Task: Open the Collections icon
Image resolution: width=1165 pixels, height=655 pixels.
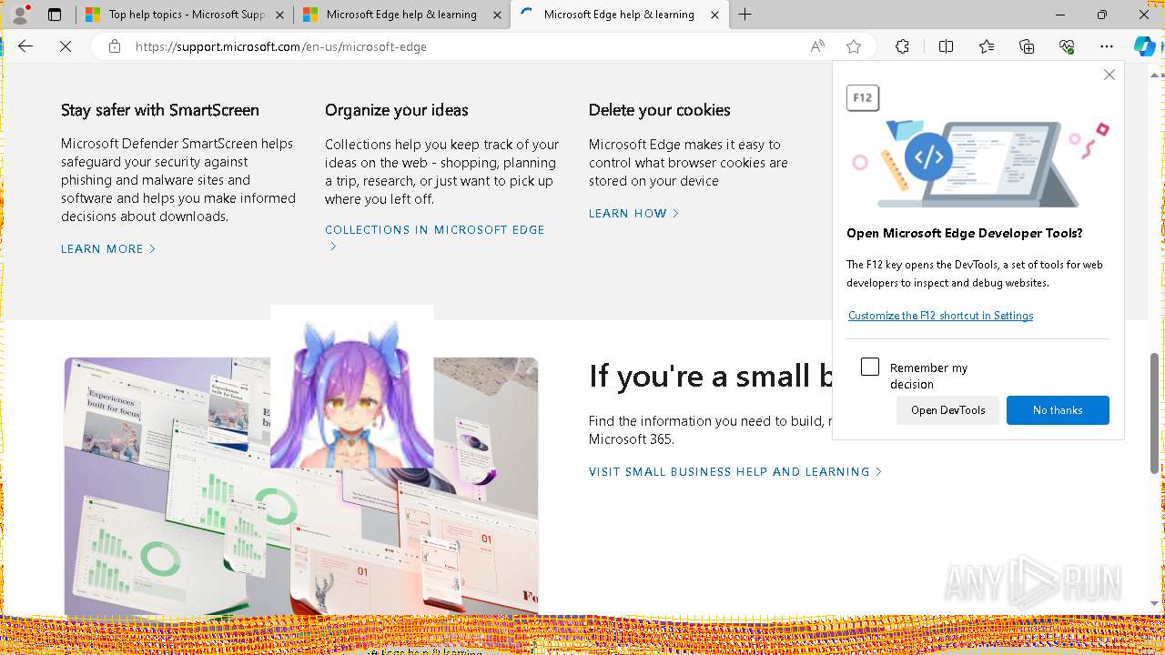Action: 1027,46
